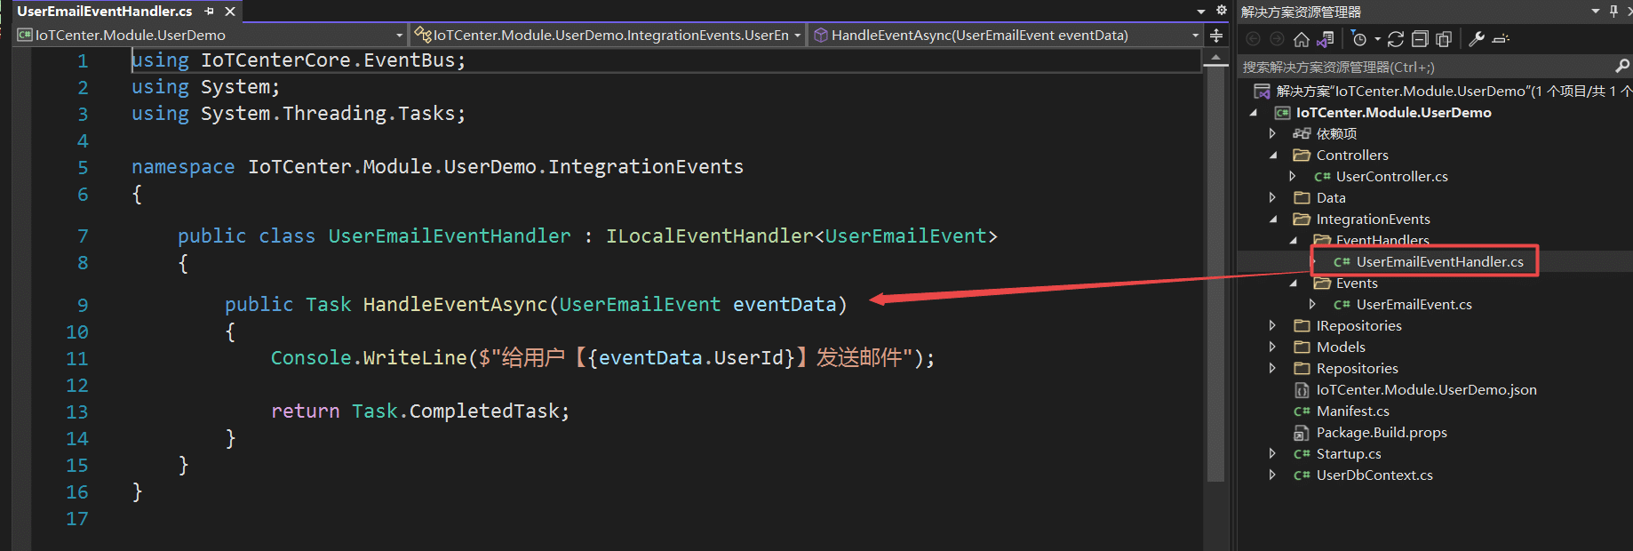1633x551 pixels.
Task: Click the solution icon next to 解决方案 node
Action: 1262,92
